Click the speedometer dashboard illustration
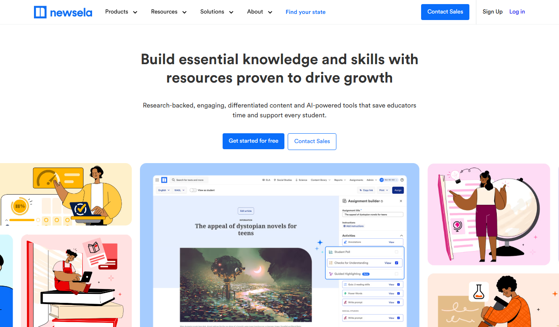559x327 pixels. click(x=66, y=194)
